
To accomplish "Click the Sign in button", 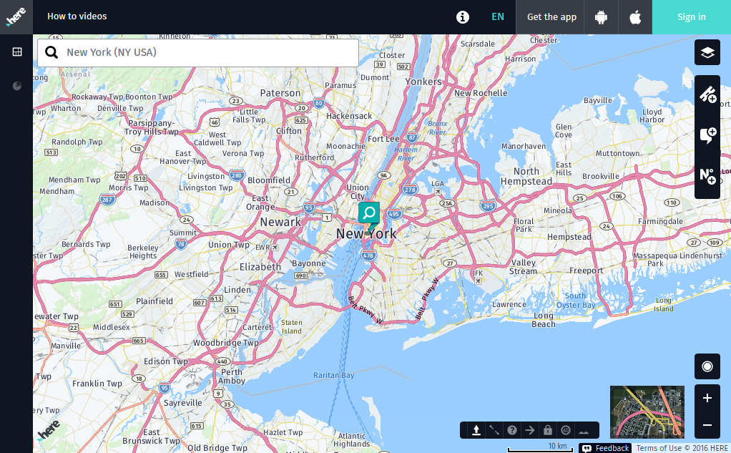I will pyautogui.click(x=690, y=16).
